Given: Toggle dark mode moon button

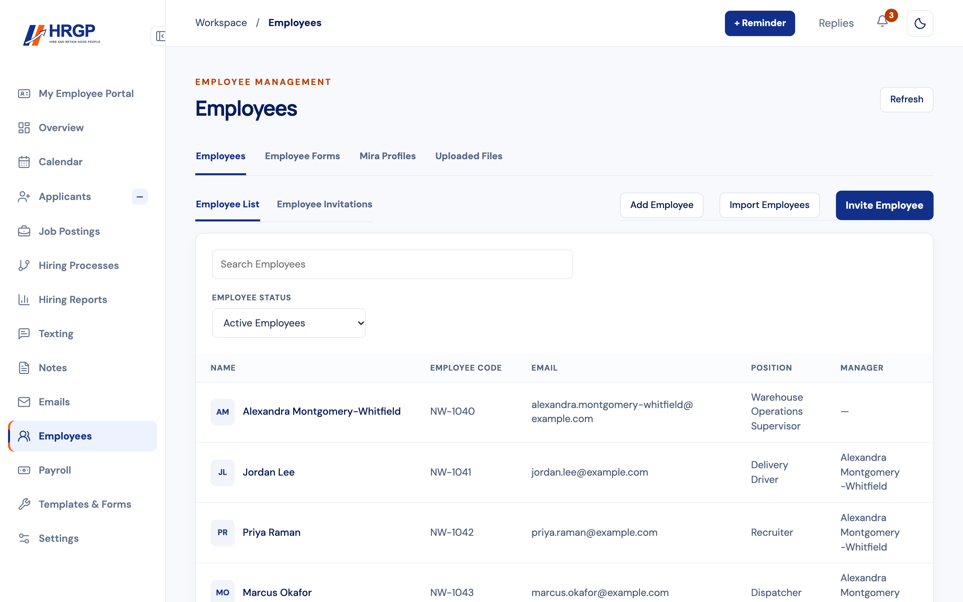Looking at the screenshot, I should (x=920, y=23).
